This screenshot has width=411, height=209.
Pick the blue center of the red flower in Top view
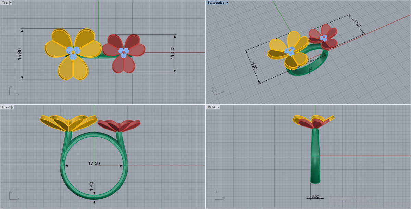[x=124, y=52]
